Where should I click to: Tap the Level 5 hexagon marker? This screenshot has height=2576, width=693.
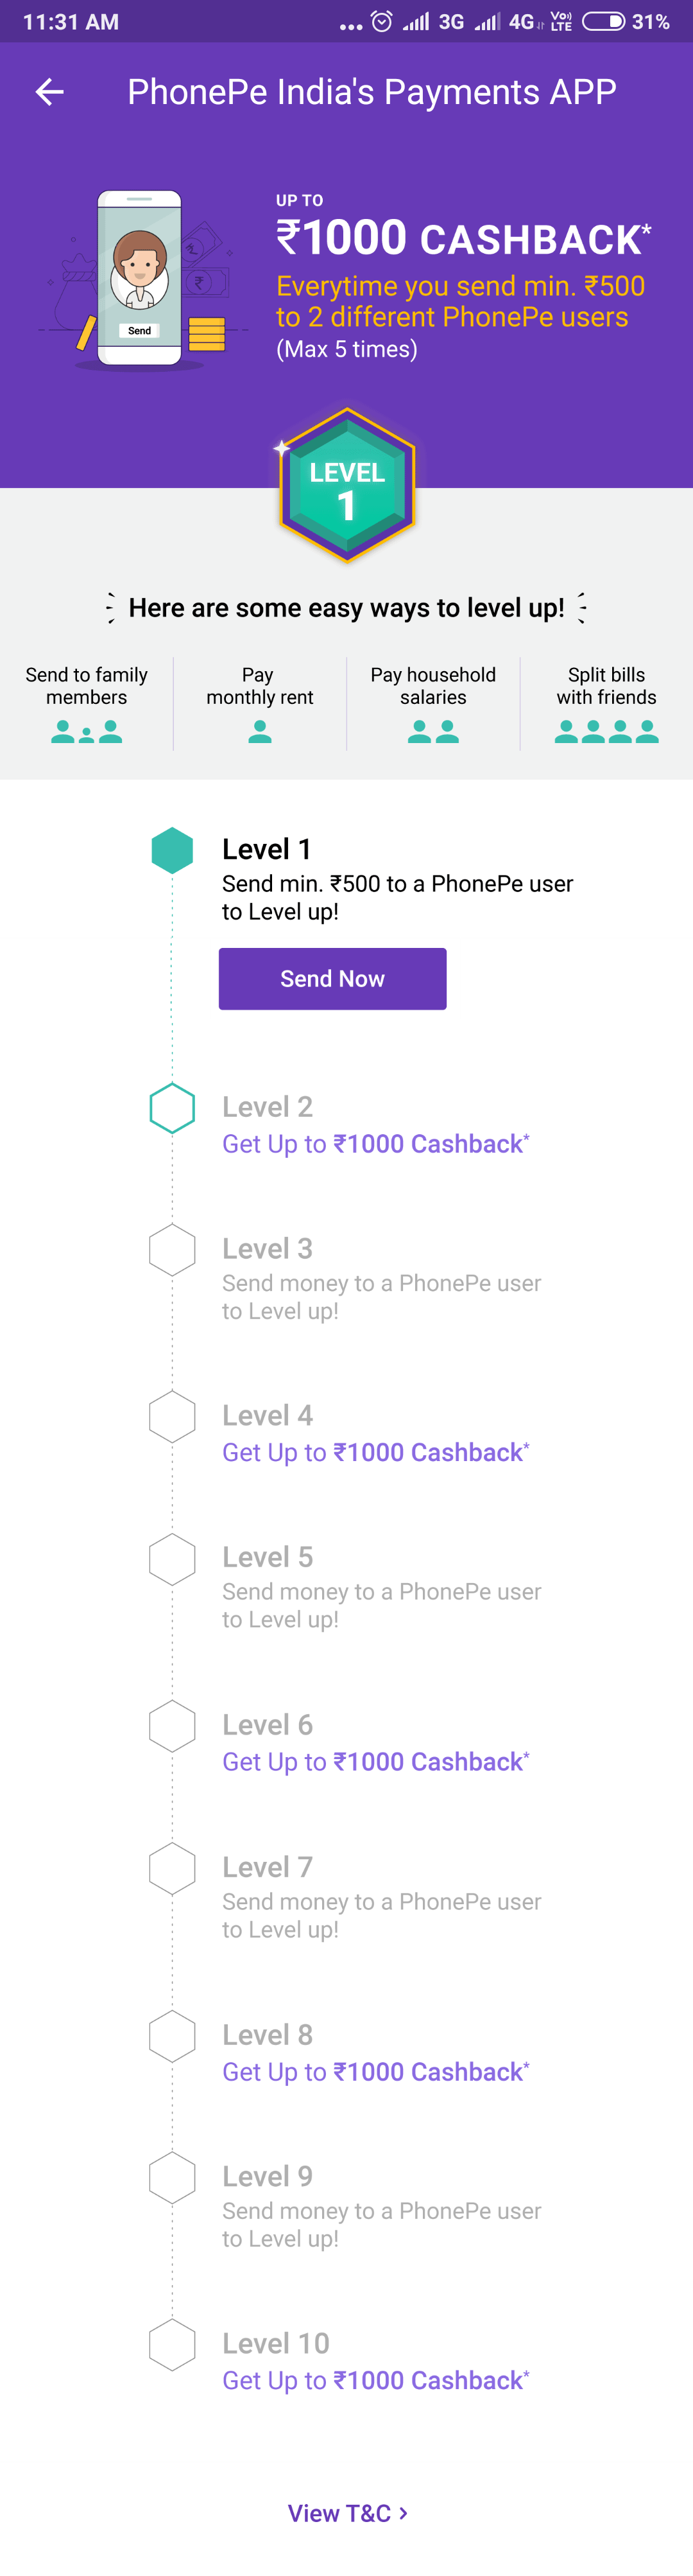click(x=172, y=1559)
